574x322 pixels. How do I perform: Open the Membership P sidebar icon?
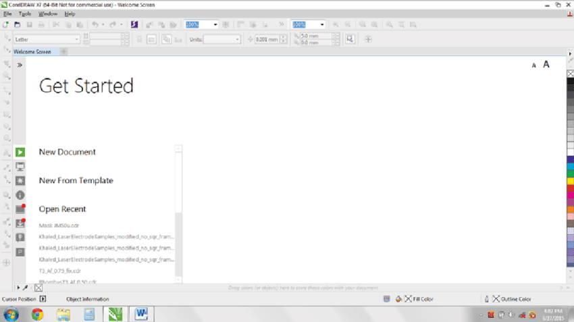pos(20,252)
